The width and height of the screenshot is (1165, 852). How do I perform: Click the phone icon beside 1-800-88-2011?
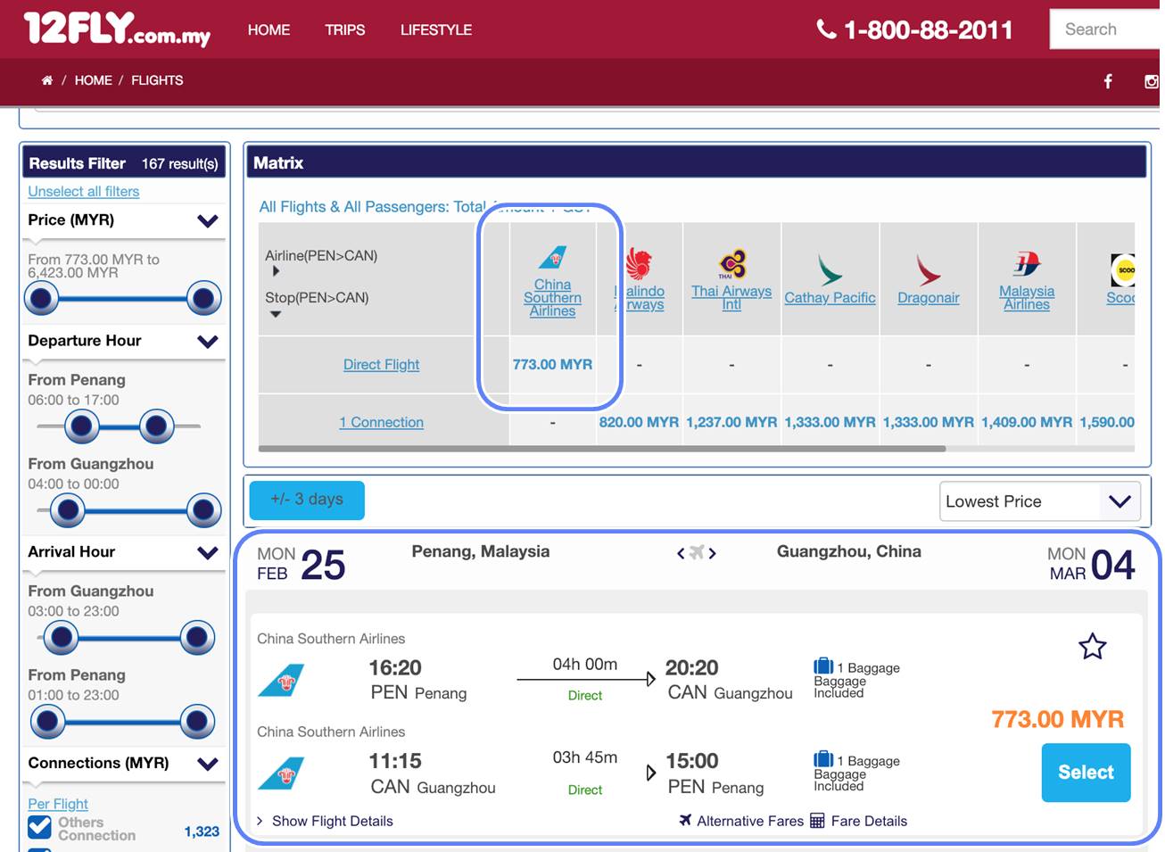[826, 29]
